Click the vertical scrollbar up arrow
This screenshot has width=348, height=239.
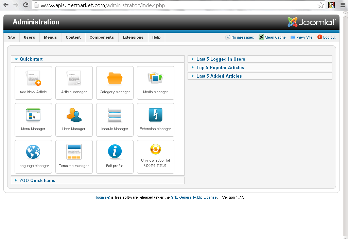pos(345,14)
